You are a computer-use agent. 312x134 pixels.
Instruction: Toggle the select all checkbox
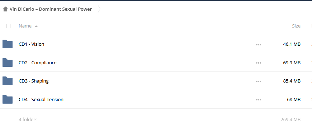(8, 26)
